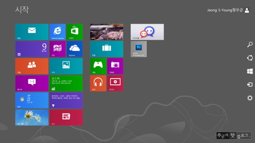
Task: Open the News tile
Action: pos(66,118)
